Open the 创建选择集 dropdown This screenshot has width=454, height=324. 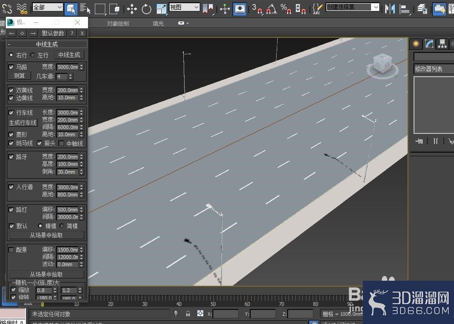[353, 7]
